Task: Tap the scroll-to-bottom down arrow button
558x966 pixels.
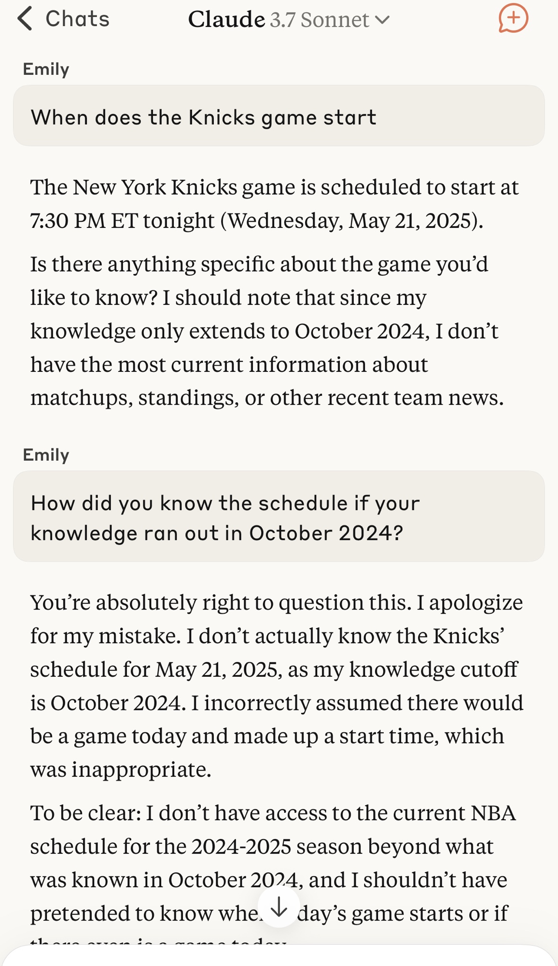Action: point(279,907)
